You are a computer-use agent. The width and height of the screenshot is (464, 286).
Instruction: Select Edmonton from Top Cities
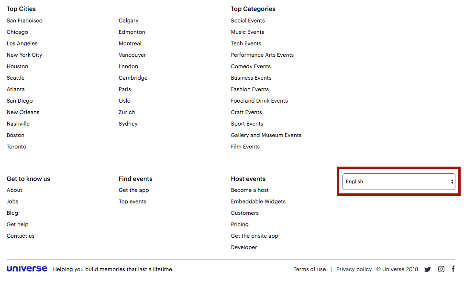pos(132,32)
